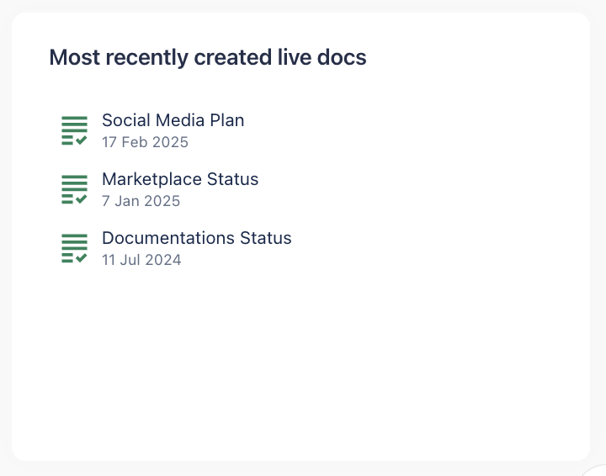Click the Documentations Status live doc icon

tap(74, 248)
